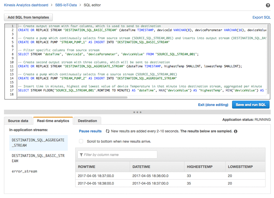Image resolution: width=274 pixels, height=198 pixels.
Task: Click Add SQL from templates button
Action: click(x=28, y=17)
